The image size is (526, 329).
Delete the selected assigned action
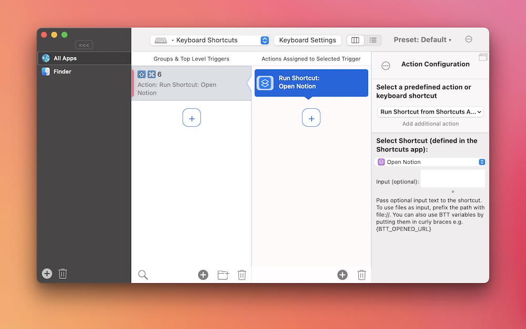tap(361, 275)
